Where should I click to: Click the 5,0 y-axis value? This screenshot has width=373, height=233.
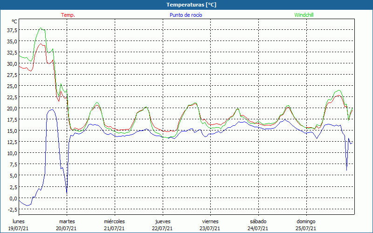[13, 176]
